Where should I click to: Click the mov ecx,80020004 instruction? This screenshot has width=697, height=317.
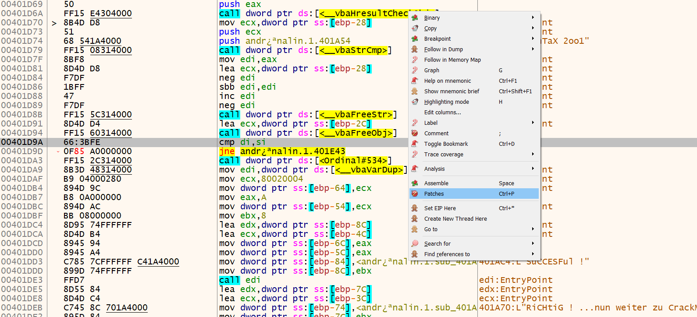[x=261, y=179]
